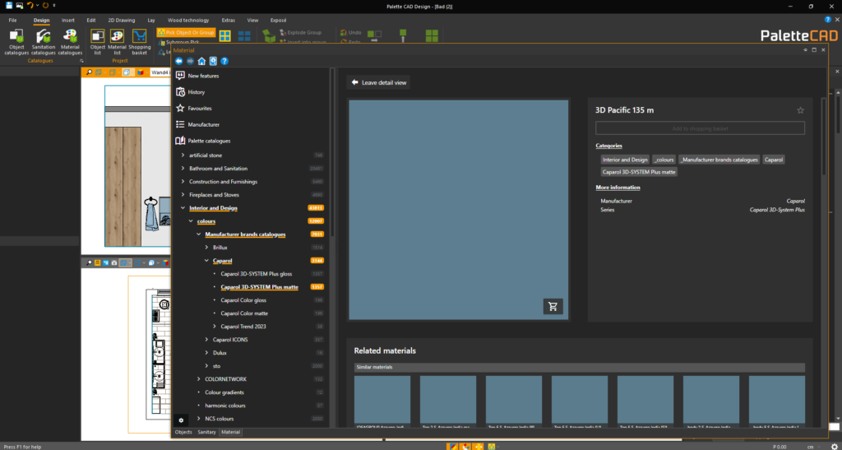
Task: Expand the Fireplaces and Stoves category
Action: [183, 195]
